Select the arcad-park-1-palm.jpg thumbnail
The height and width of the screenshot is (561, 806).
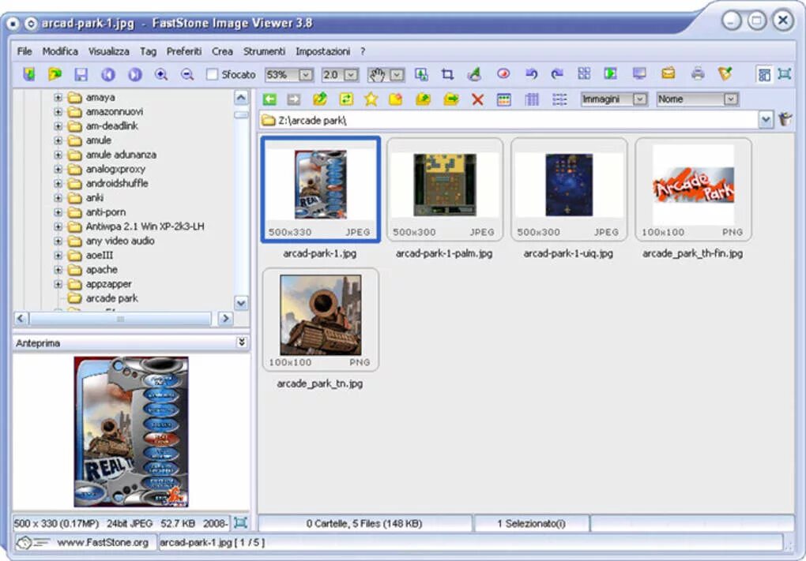tap(445, 189)
